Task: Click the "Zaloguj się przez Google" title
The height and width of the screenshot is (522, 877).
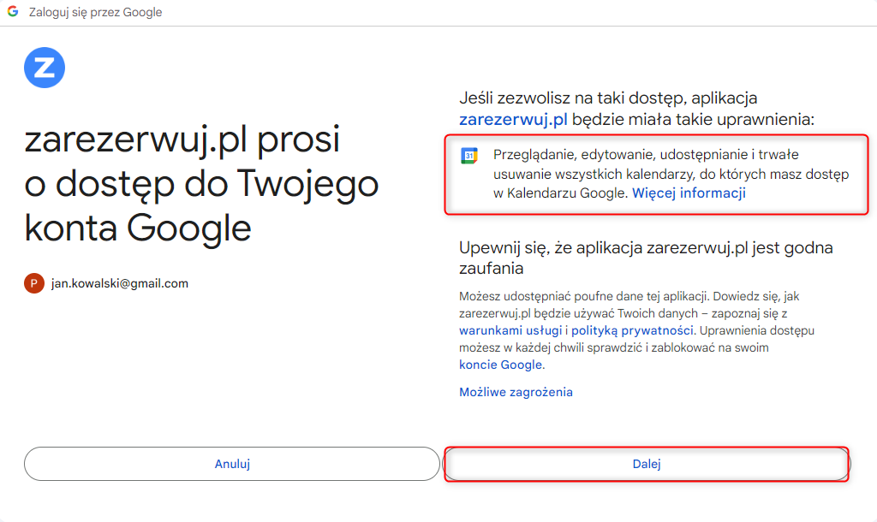Action: [96, 12]
